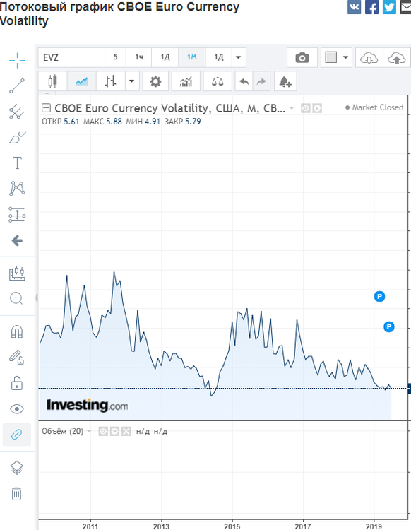
Task: Select the 1М monthly interval
Action: click(192, 57)
